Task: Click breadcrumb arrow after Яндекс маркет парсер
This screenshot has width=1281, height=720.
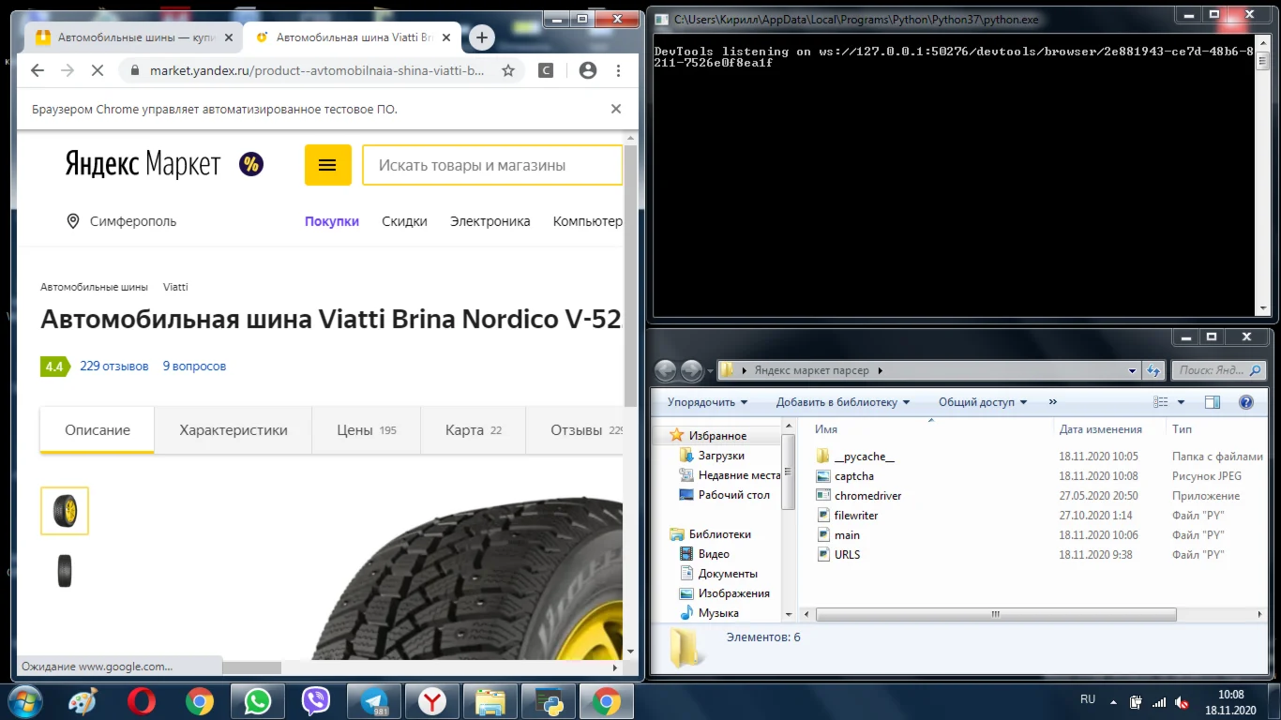Action: (880, 370)
